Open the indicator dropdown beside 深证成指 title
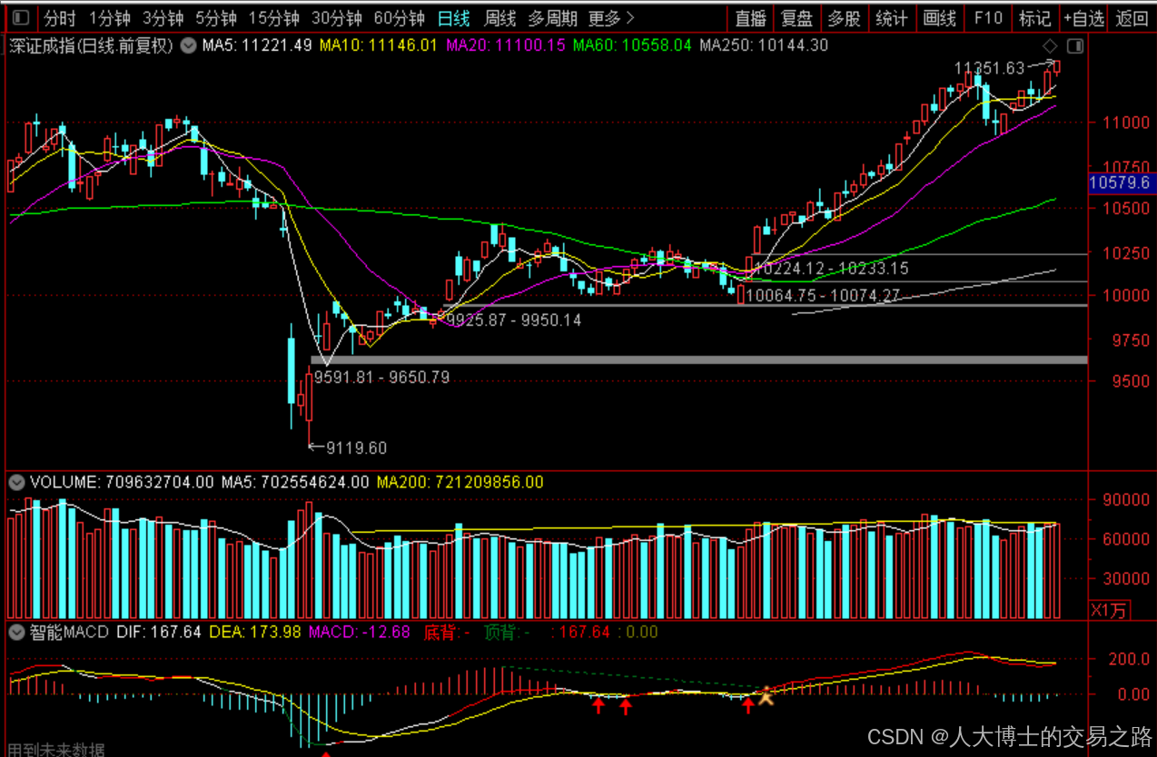Viewport: 1157px width, 757px height. 188,45
